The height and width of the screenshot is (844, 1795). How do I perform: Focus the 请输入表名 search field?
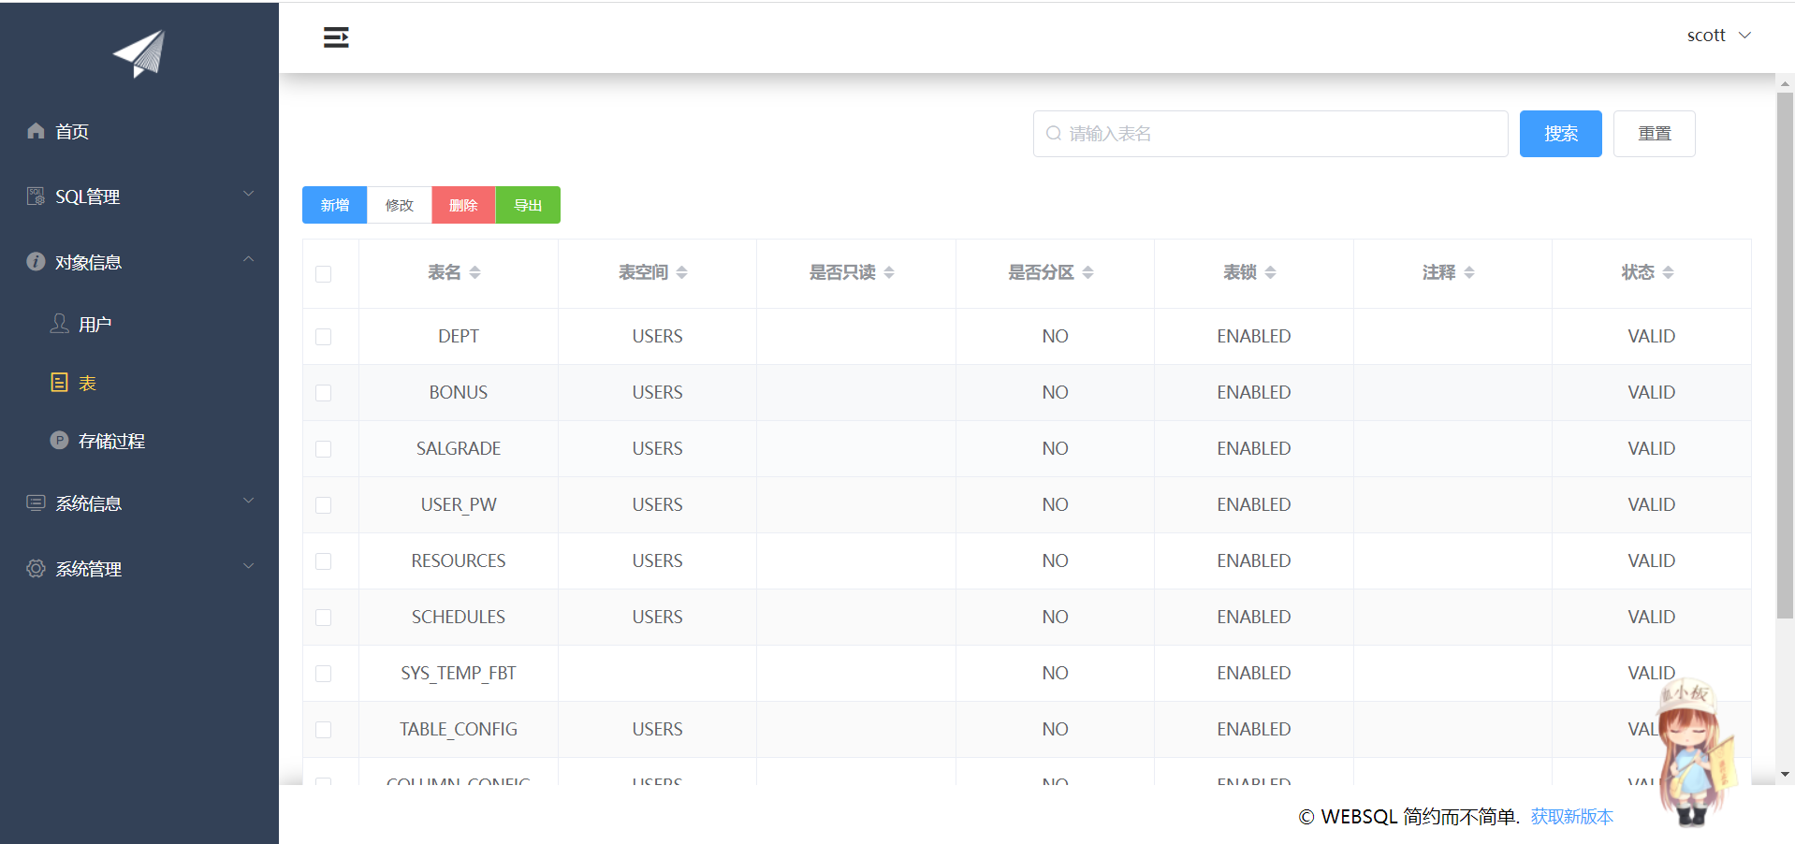tap(1271, 134)
